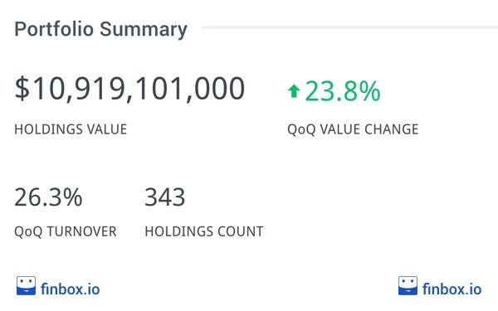This screenshot has width=498, height=311.
Task: Click the dollar sign in holdings value
Action: [x=22, y=89]
